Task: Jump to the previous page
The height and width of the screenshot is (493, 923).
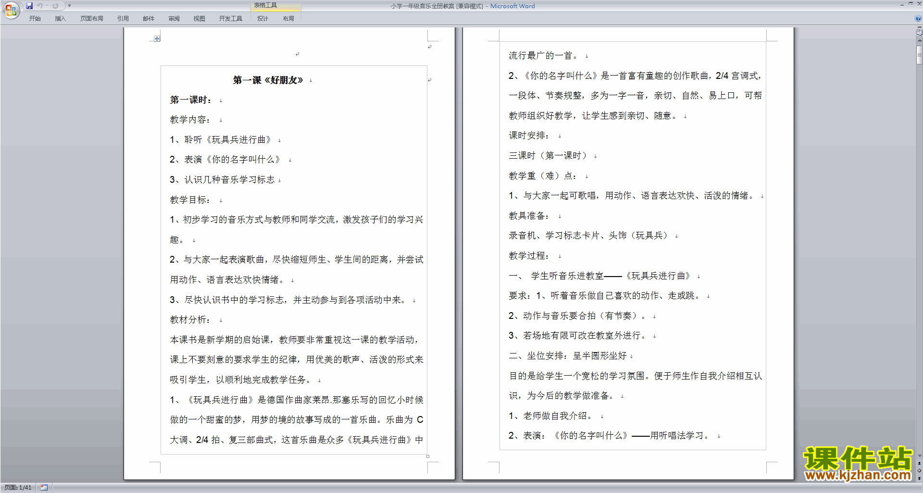Action: [x=919, y=464]
